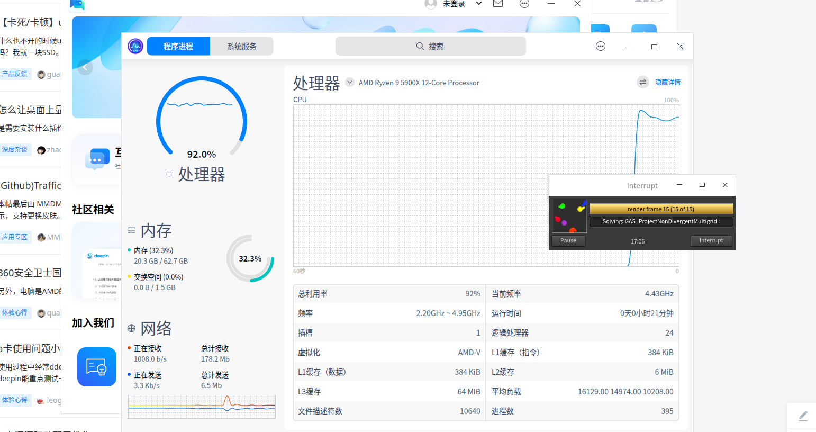The height and width of the screenshot is (432, 816).
Task: Click the 正在发送 label
Action: click(148, 375)
